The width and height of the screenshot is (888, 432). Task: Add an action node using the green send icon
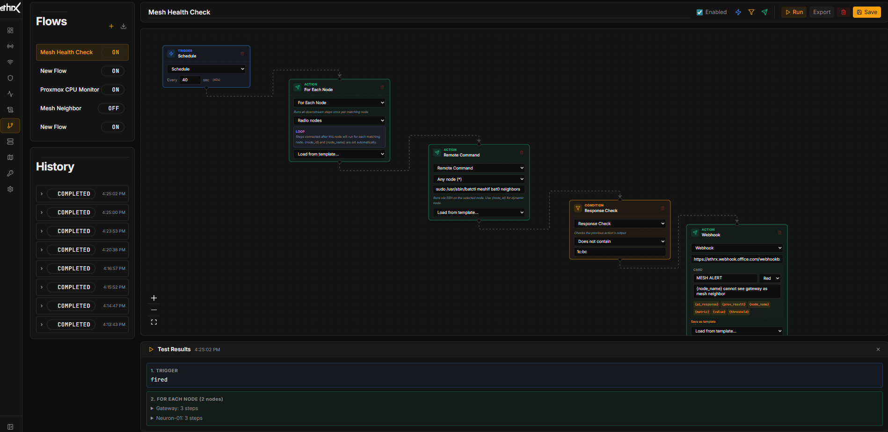[x=764, y=12]
